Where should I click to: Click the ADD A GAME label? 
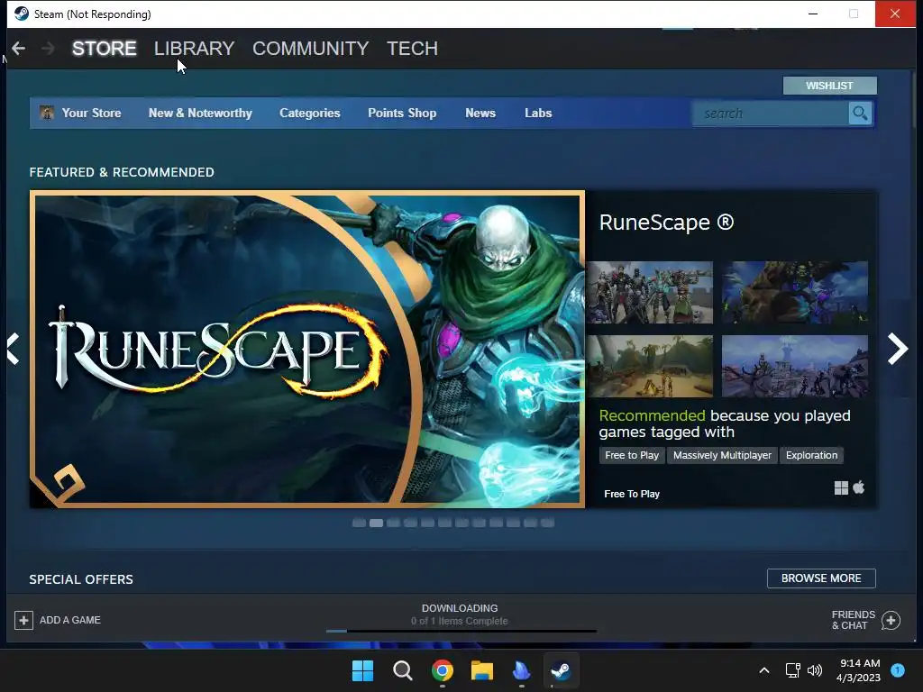tap(70, 620)
